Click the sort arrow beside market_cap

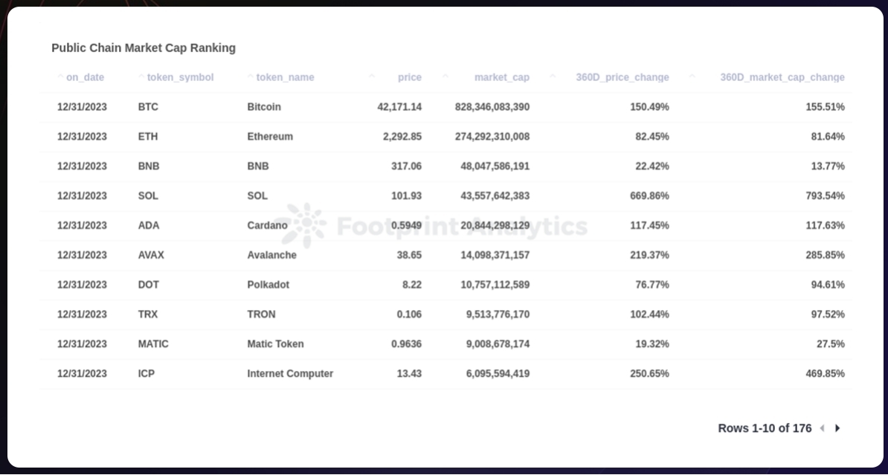(x=445, y=77)
